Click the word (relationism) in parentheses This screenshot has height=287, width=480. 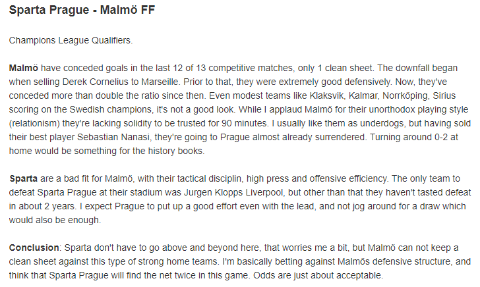34,123
